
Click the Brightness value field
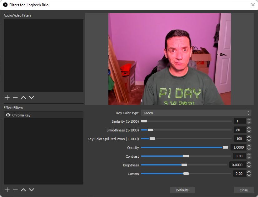coord(237,165)
